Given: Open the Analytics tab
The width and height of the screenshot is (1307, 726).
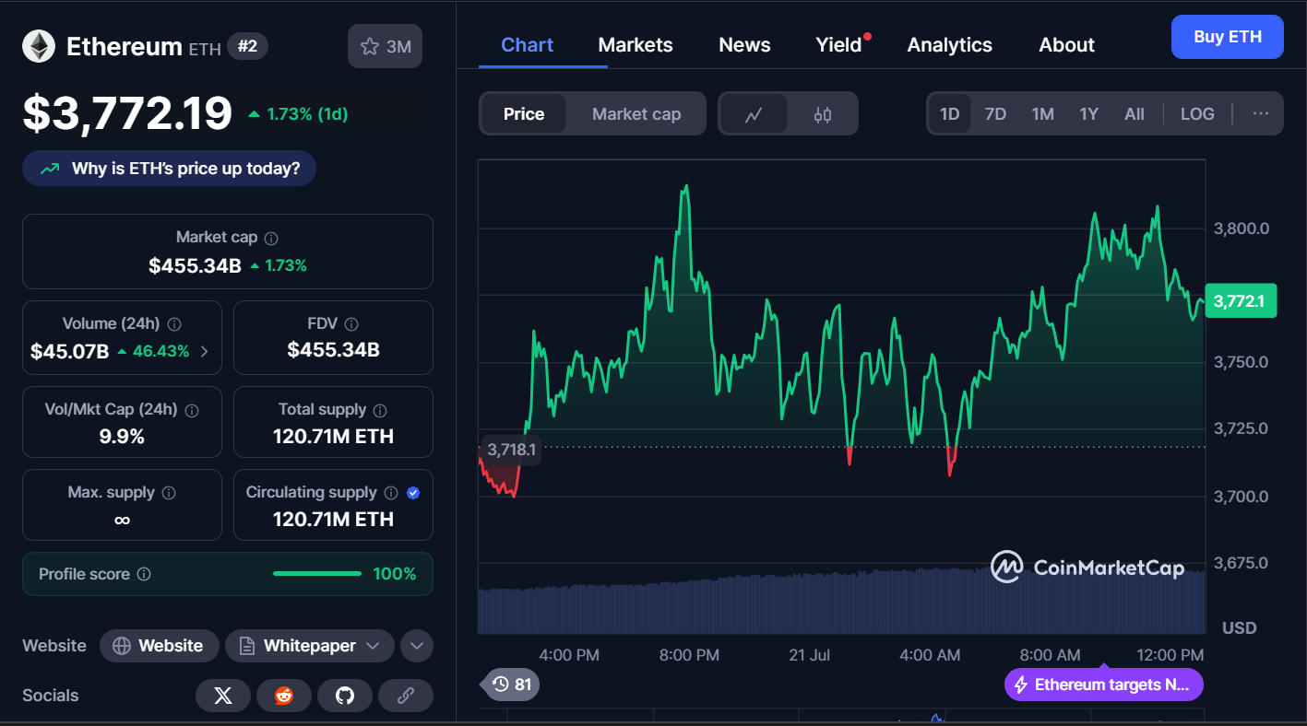Looking at the screenshot, I should (950, 45).
